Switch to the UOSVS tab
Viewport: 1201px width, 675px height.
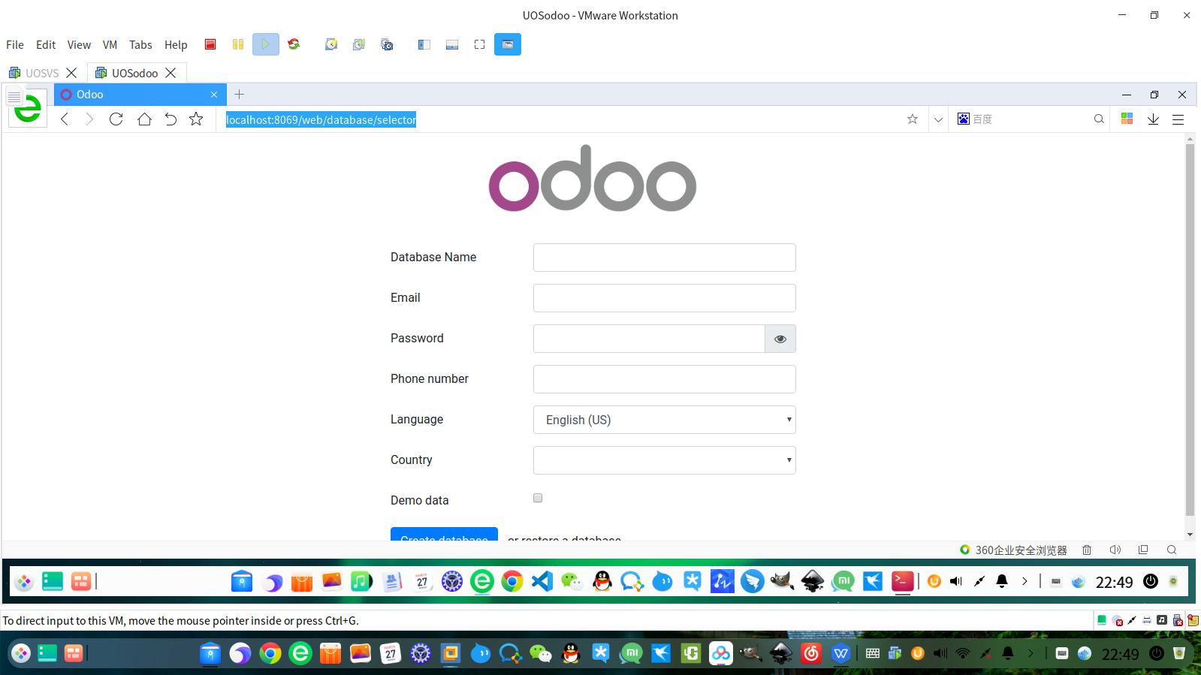pos(42,73)
